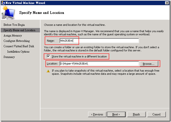Open the Assign Memory step
The image size is (171, 122).
13,36
